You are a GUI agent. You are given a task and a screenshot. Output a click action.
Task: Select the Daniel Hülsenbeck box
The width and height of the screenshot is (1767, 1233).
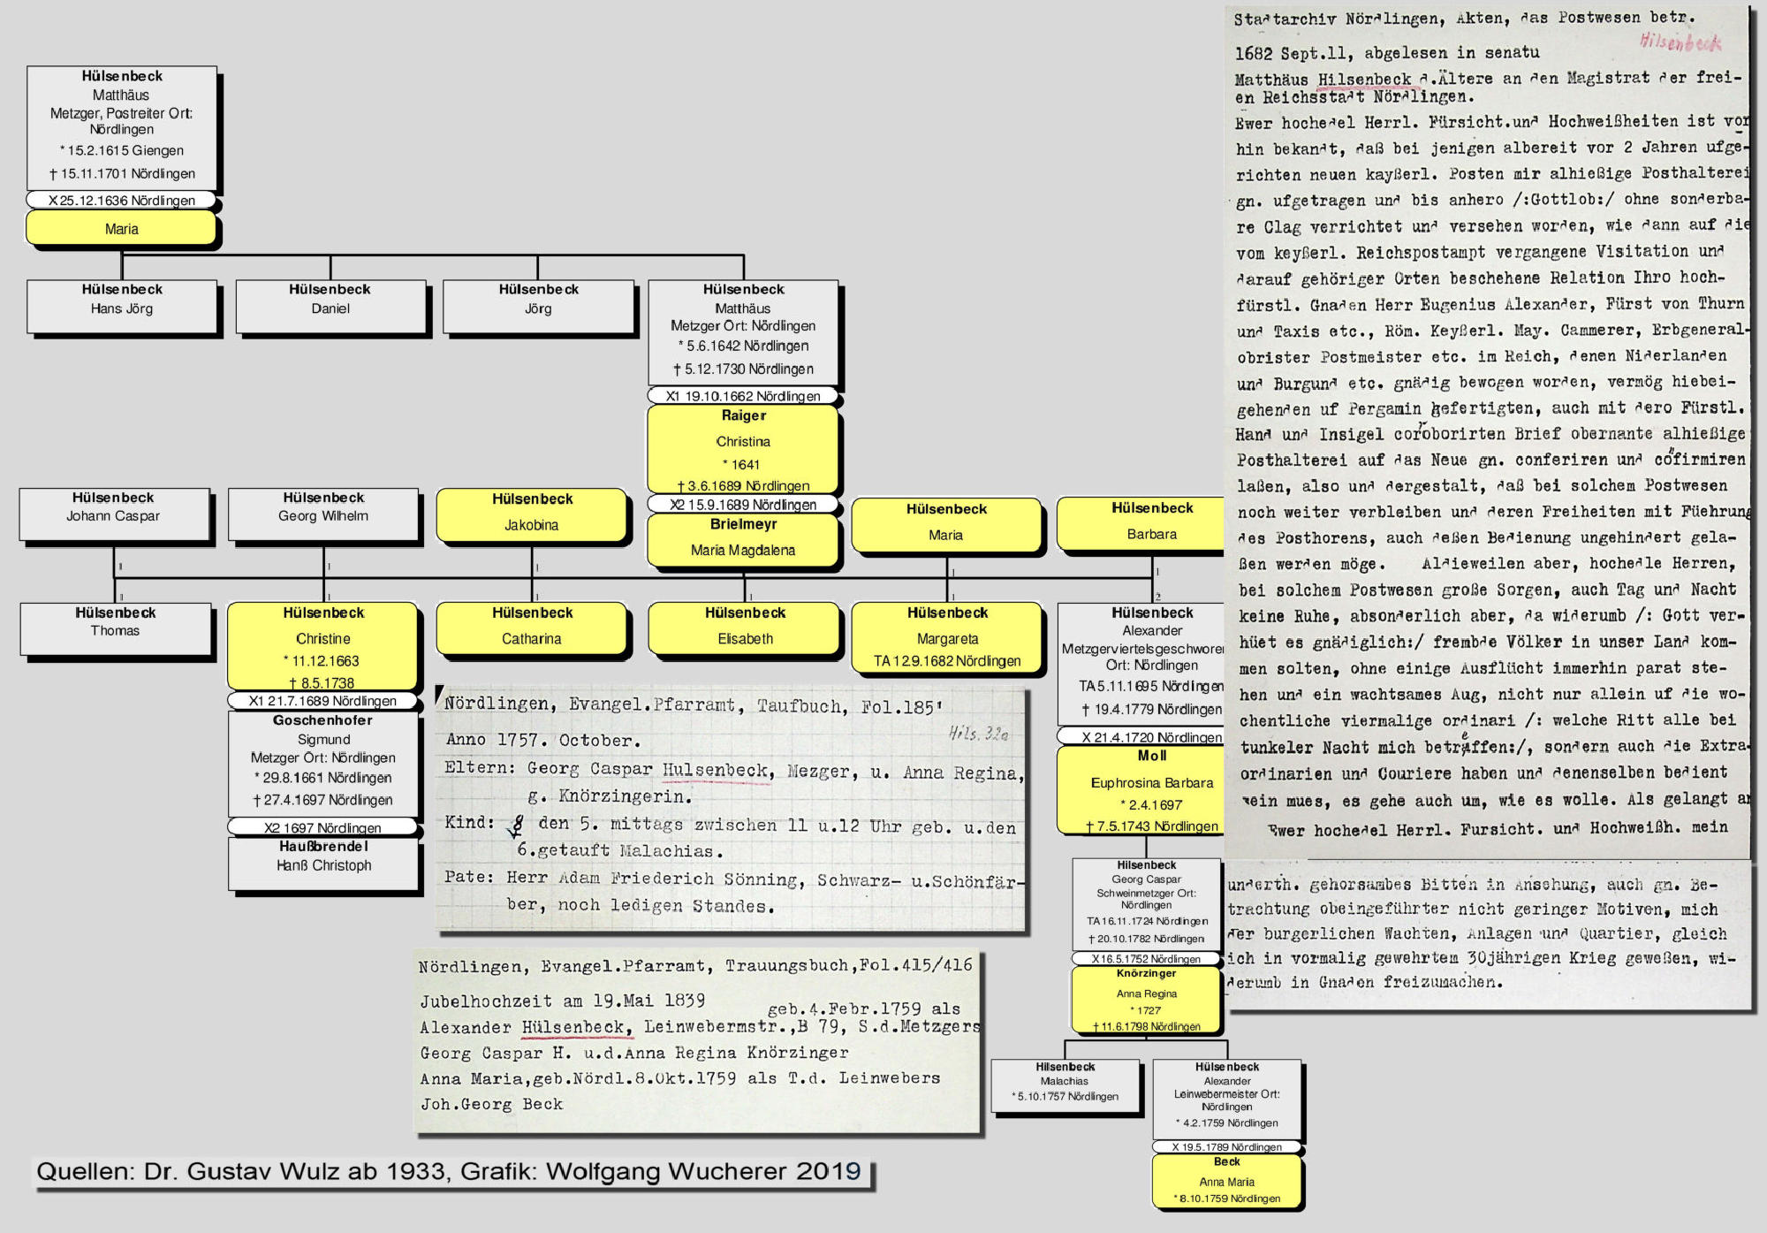coord(330,306)
